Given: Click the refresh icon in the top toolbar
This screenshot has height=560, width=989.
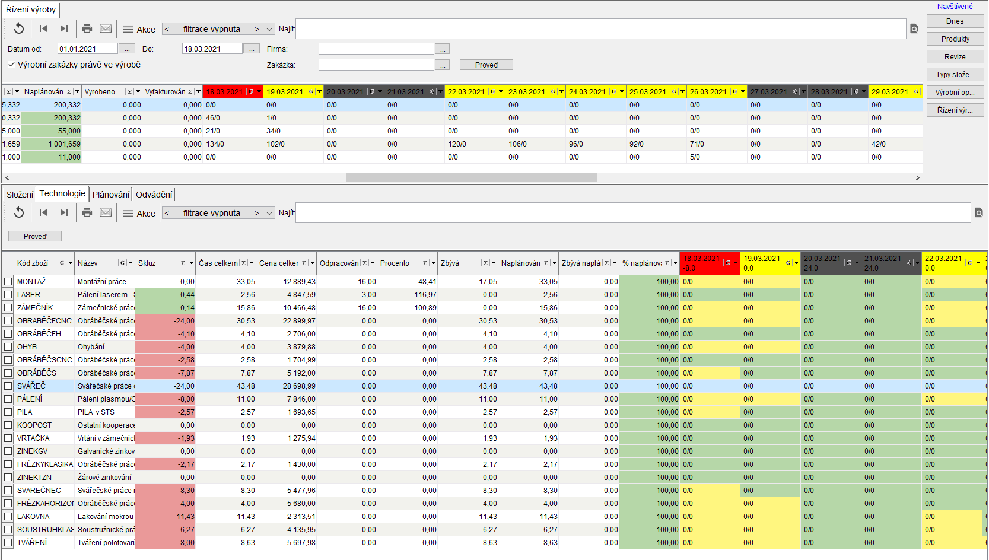Looking at the screenshot, I should pos(19,28).
